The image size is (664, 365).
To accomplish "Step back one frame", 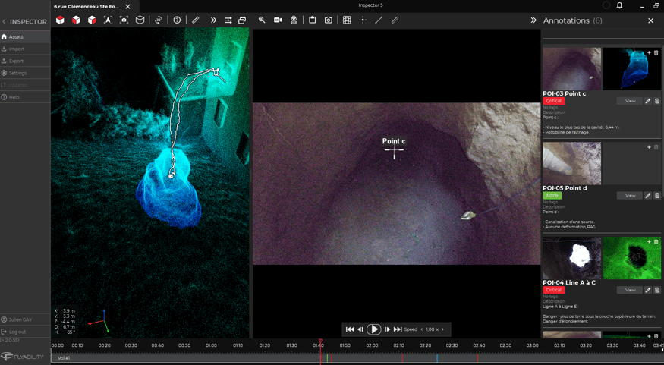I will pos(360,329).
